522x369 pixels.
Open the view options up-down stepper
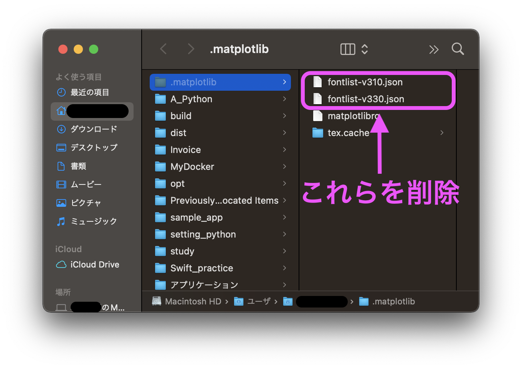tap(365, 49)
